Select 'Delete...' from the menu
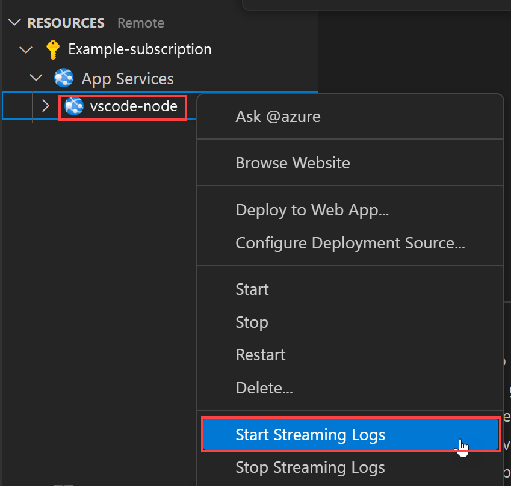This screenshot has width=511, height=486. click(x=264, y=387)
